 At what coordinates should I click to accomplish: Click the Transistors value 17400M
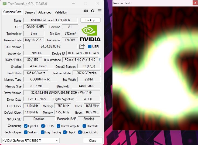coord(70,40)
